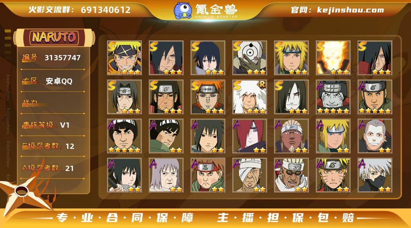This screenshot has width=411, height=228.
Task: Click the Kakashi portrait with face mask
Action: (x=375, y=175)
